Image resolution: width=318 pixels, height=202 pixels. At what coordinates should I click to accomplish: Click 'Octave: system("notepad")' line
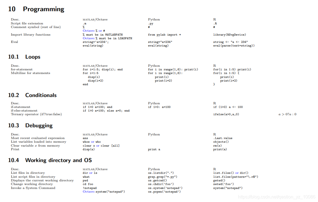point(104,192)
